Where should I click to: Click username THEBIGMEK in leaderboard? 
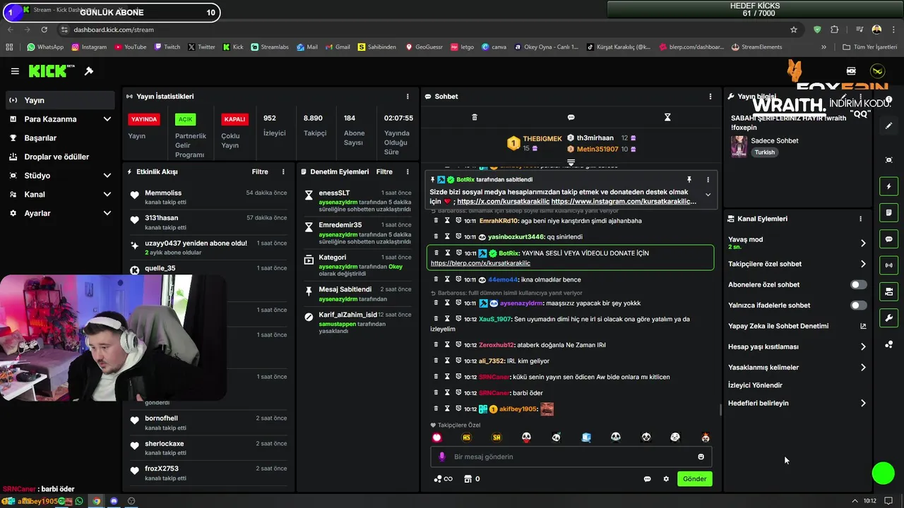pyautogui.click(x=542, y=139)
